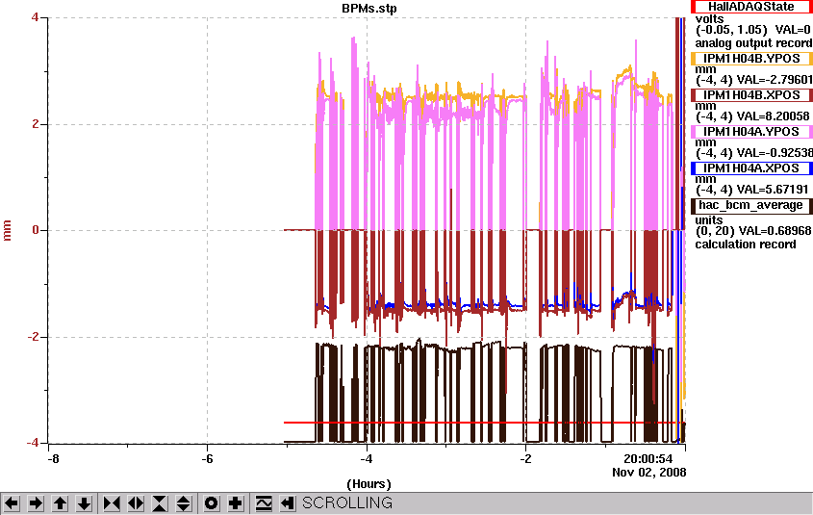This screenshot has height=515, width=813.
Task: Select the IPM1H04B.YPOS legend entry
Action: [750, 59]
